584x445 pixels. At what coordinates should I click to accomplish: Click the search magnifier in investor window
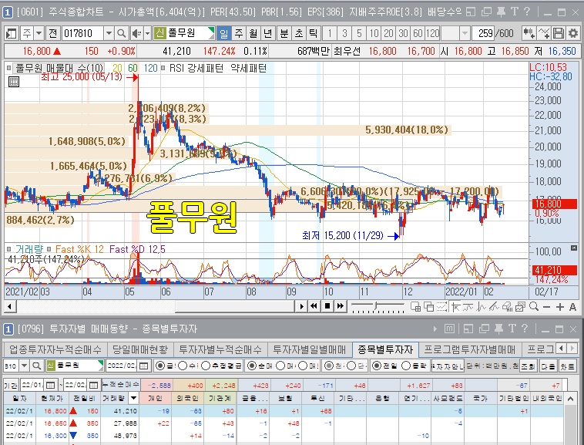coord(36,366)
